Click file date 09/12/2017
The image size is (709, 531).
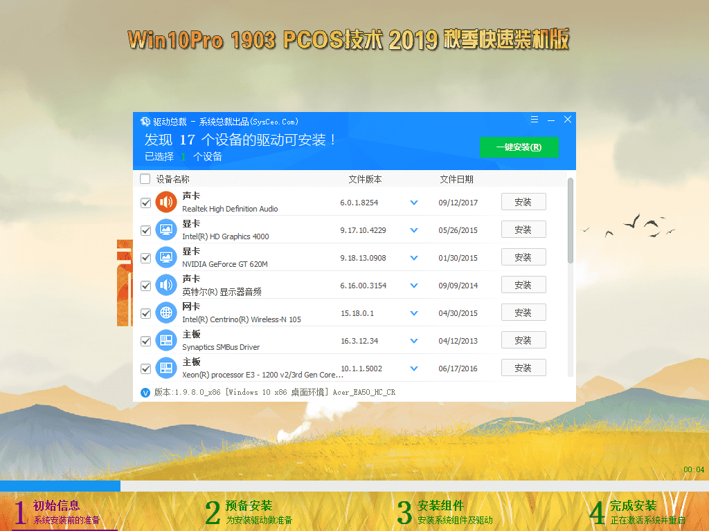458,203
